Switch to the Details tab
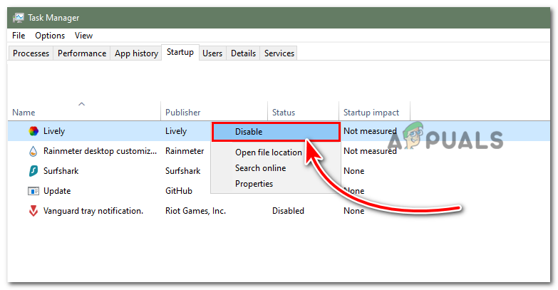This screenshot has height=290, width=558. 244,53
